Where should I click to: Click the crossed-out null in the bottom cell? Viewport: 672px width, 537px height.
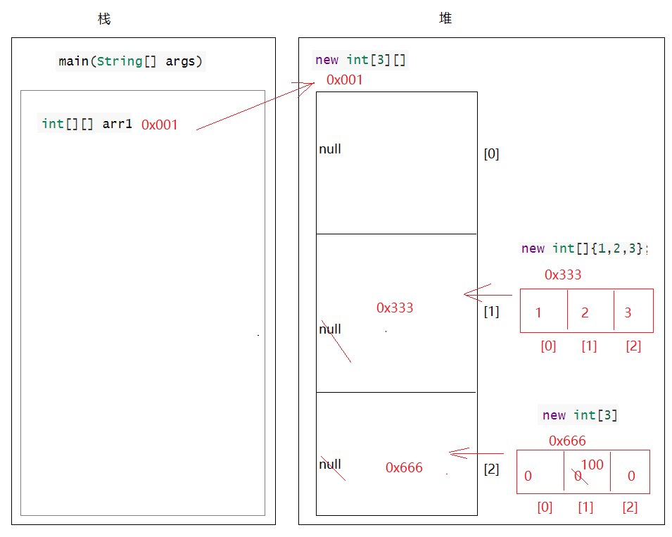(x=330, y=465)
